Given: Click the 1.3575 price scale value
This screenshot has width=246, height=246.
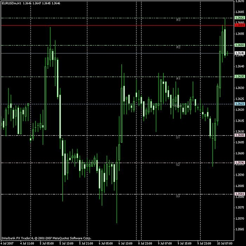Looking at the screenshot, I should 240,207.
